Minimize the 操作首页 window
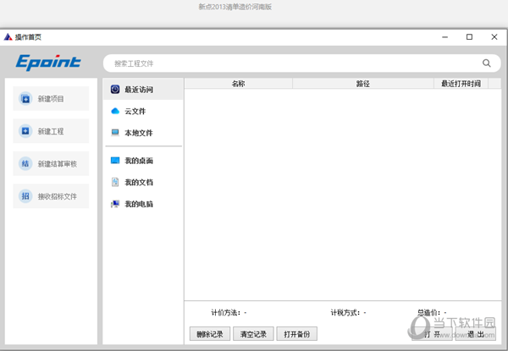Screen dimensions: 508x351 (444, 37)
